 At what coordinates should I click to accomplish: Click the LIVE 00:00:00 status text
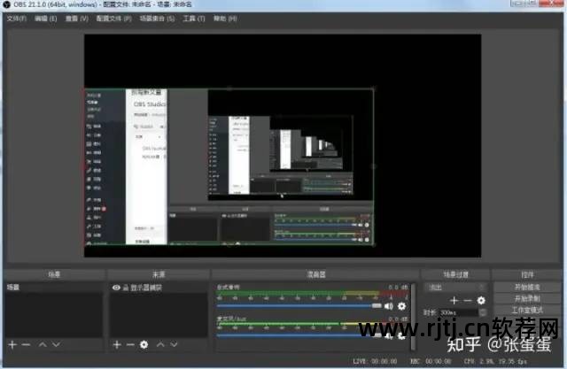(375, 361)
